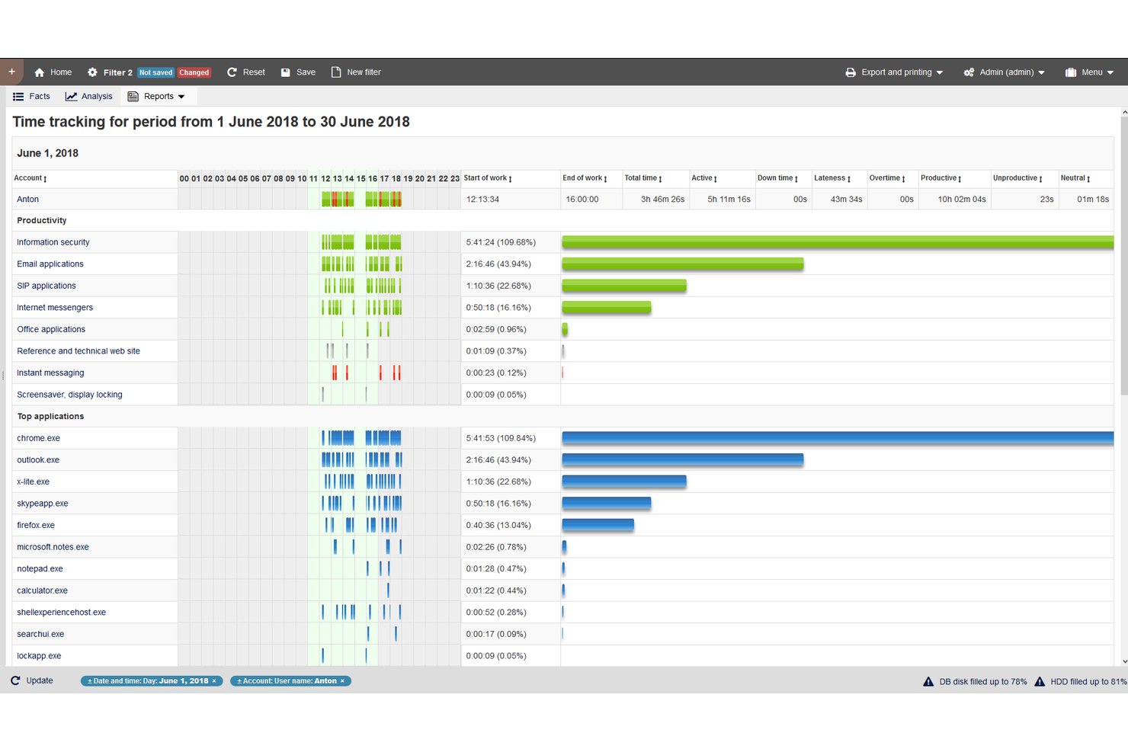Sort by the Active column
Screen dimensions: 1128x752
coord(704,178)
